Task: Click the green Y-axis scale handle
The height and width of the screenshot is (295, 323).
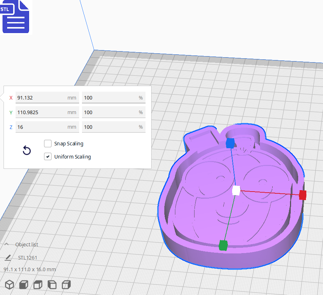Action: [223, 245]
